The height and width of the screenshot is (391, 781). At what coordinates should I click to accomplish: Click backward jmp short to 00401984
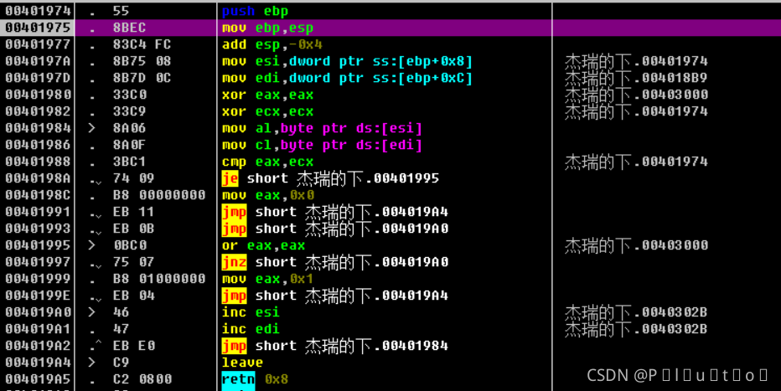(334, 345)
